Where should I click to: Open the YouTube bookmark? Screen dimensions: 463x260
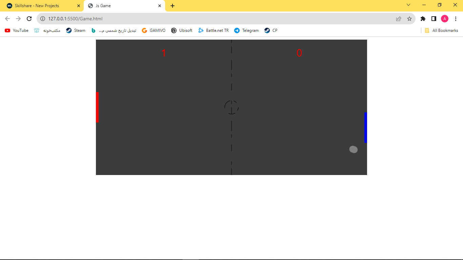tap(17, 30)
